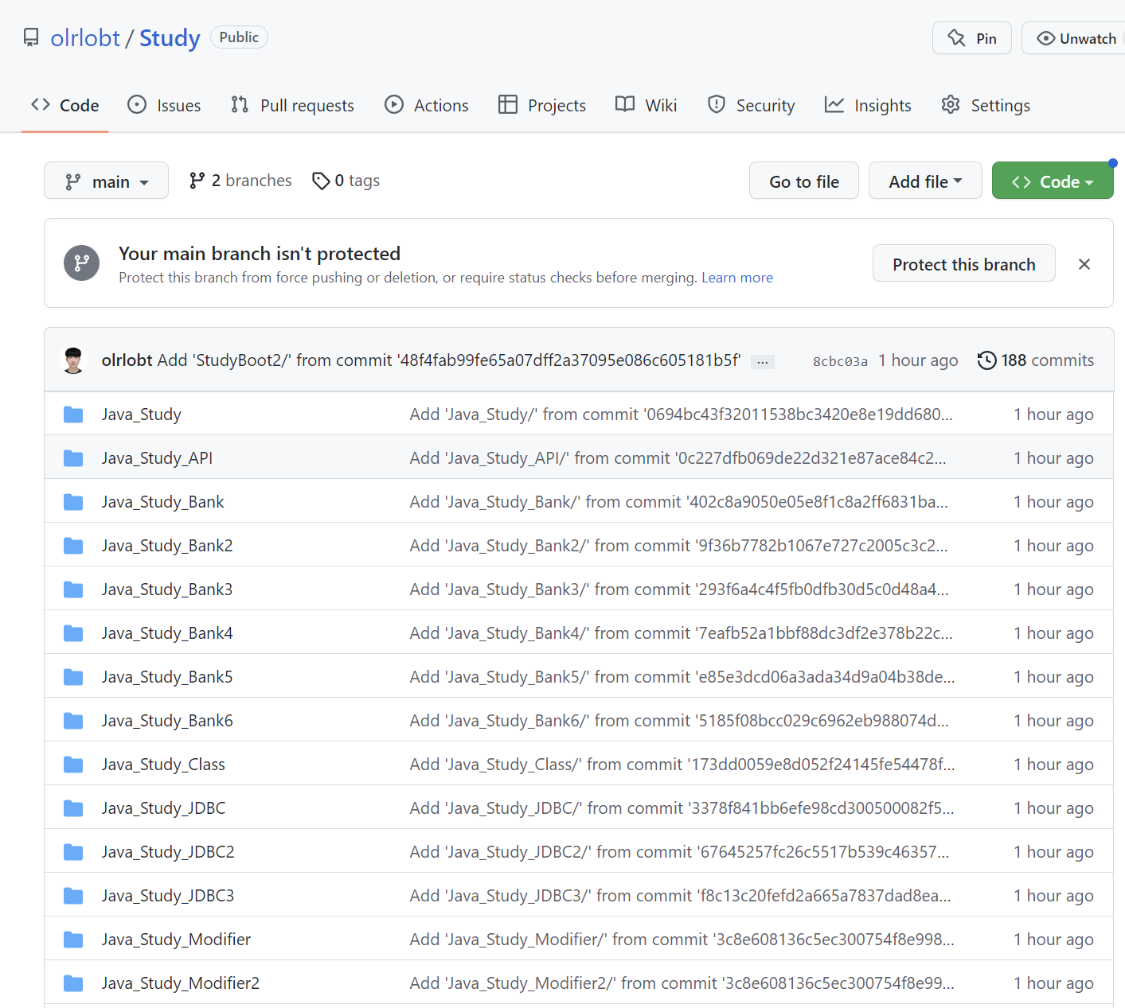Viewport: 1125px width, 1008px height.
Task: Click the folder icon for Java_Study
Action: point(73,414)
